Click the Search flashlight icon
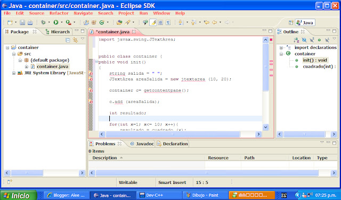The width and height of the screenshot is (341, 200). point(127,22)
